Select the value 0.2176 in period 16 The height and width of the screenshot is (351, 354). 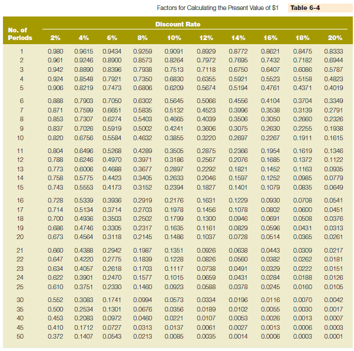(x=174, y=200)
